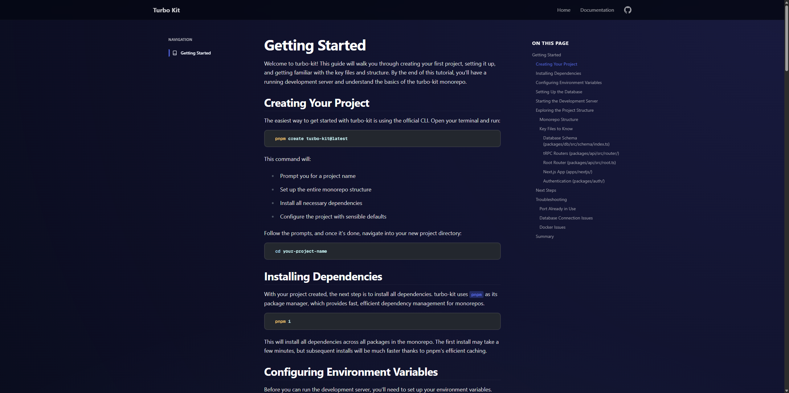789x393 pixels.
Task: Go to Installing Dependencies in page outline
Action: point(558,73)
